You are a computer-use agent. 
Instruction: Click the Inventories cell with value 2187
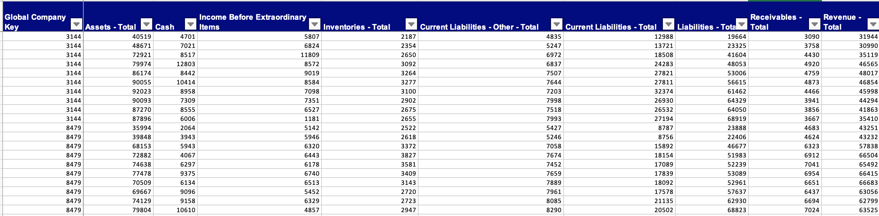370,37
